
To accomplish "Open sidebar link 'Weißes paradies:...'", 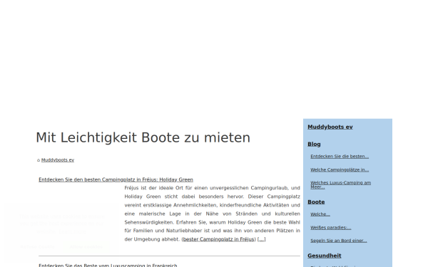I will click(331, 228).
